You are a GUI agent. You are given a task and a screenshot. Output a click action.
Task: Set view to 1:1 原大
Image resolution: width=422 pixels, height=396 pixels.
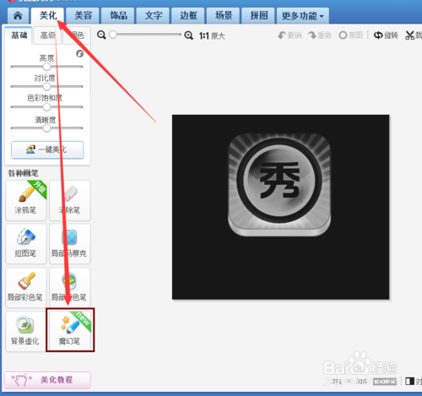(212, 36)
